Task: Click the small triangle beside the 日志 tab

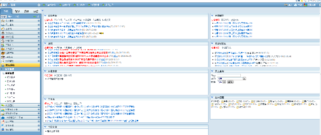Action: [x=43, y=11]
